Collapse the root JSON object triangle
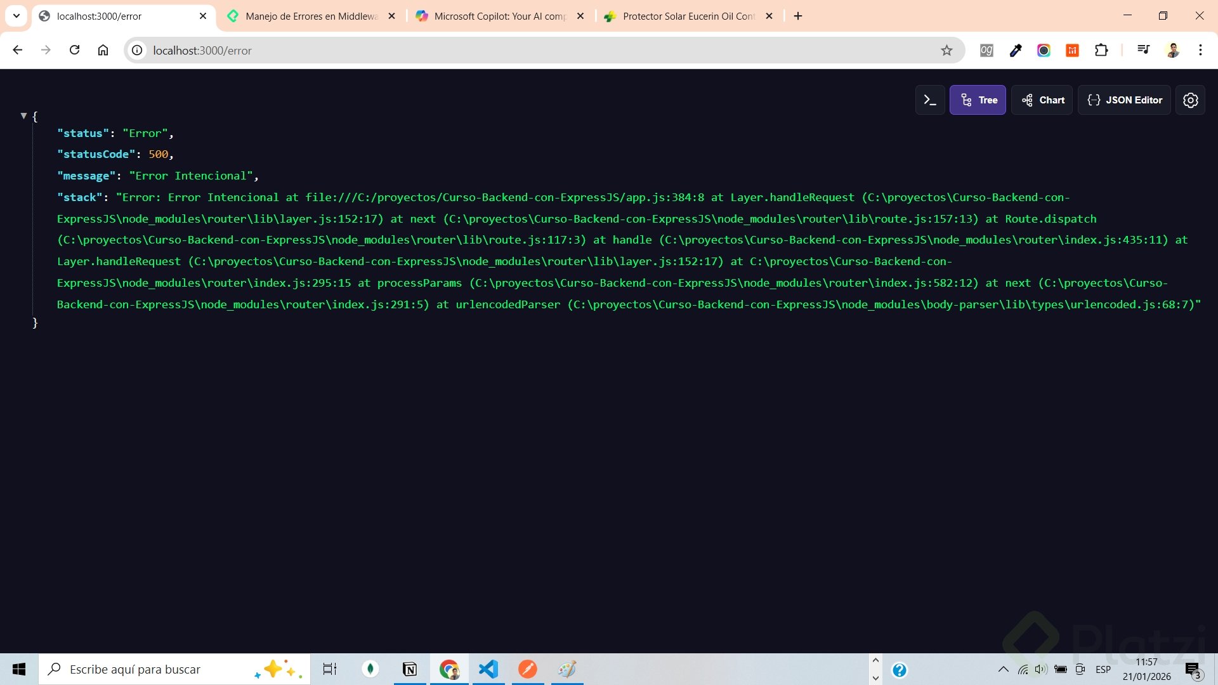The image size is (1218, 685). [x=23, y=116]
